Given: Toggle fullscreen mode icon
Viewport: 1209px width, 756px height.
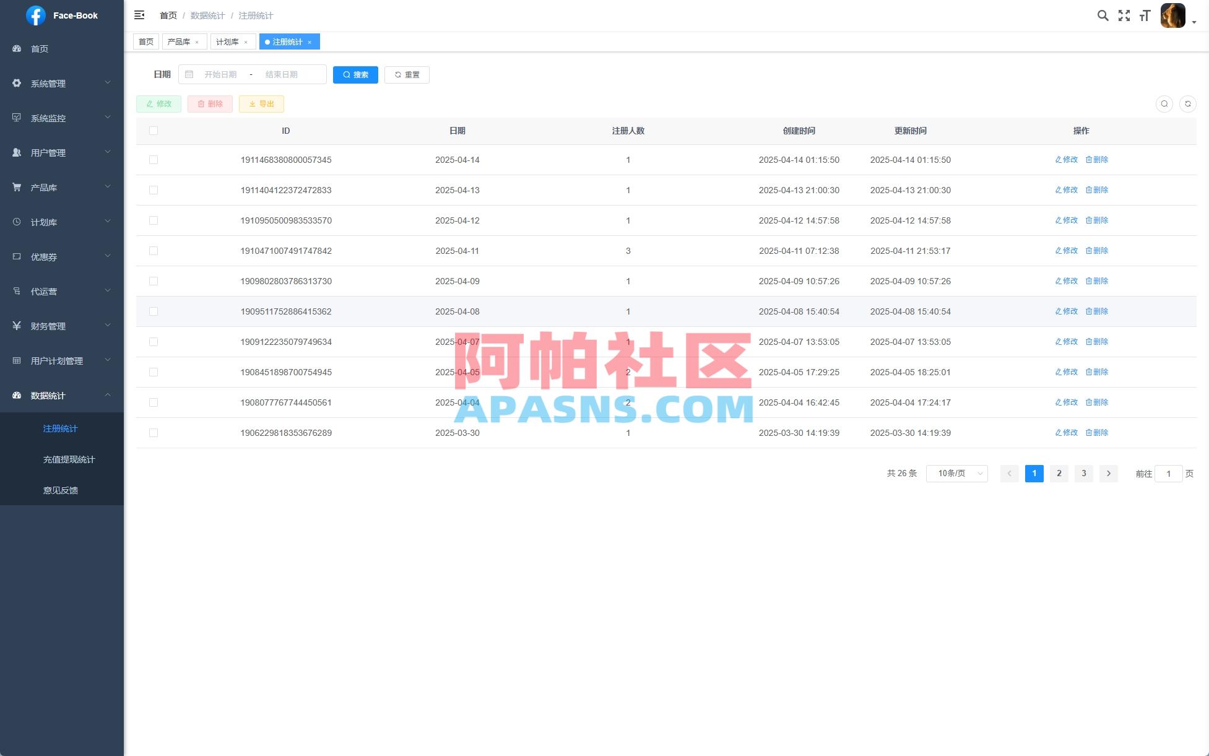Looking at the screenshot, I should click(1124, 15).
